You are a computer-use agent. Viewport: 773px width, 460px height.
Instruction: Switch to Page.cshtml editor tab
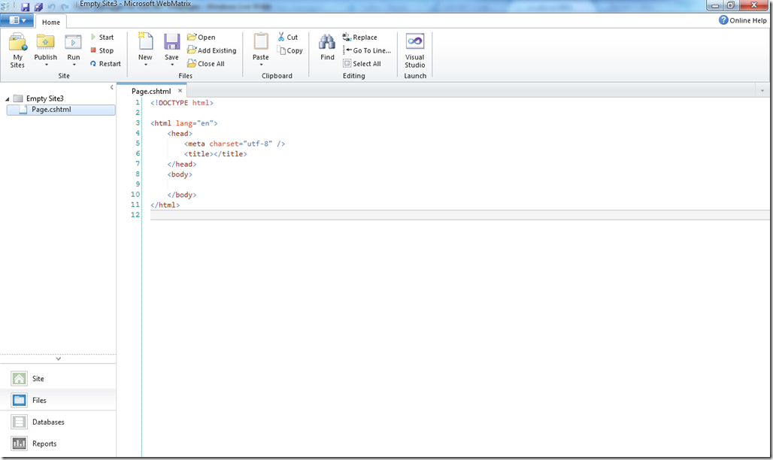point(151,91)
